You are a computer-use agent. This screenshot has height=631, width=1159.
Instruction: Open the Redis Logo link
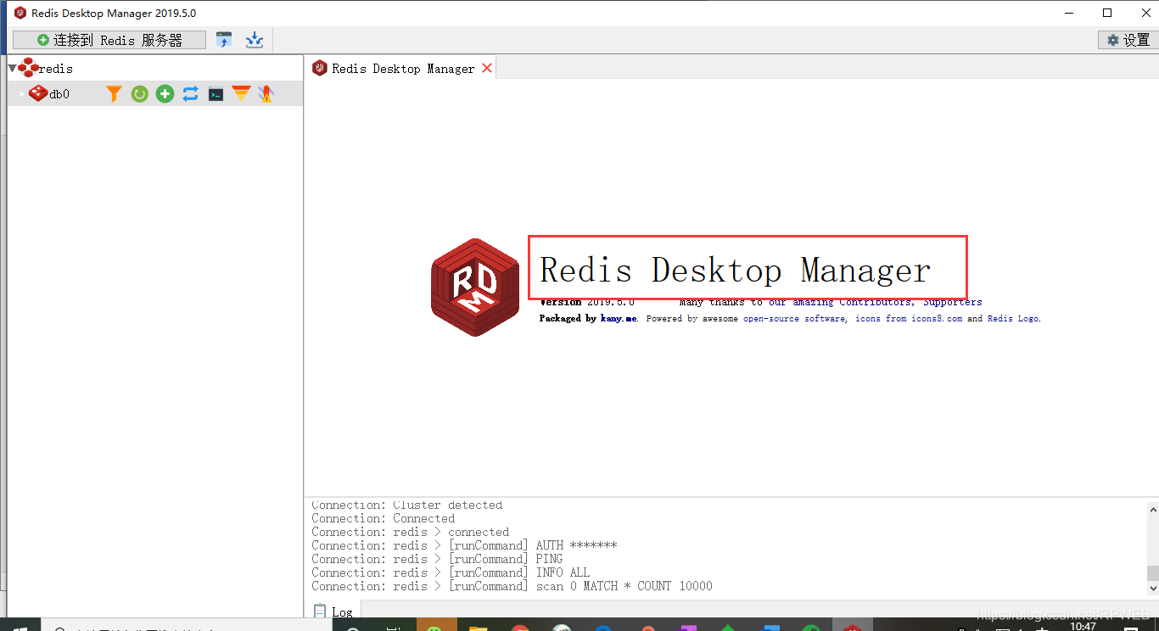[1013, 319]
